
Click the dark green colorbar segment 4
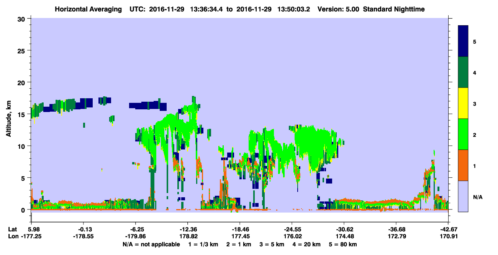click(x=463, y=72)
